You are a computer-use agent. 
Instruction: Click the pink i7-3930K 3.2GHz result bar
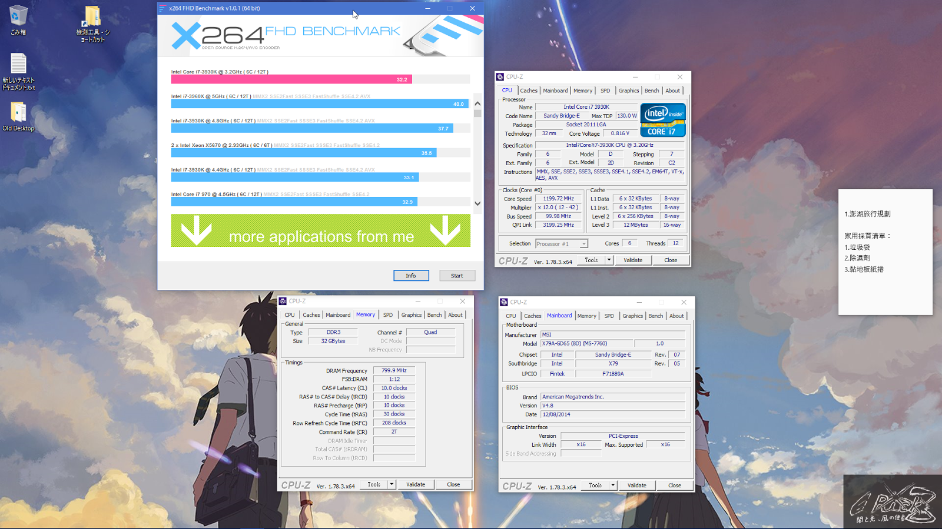click(291, 79)
